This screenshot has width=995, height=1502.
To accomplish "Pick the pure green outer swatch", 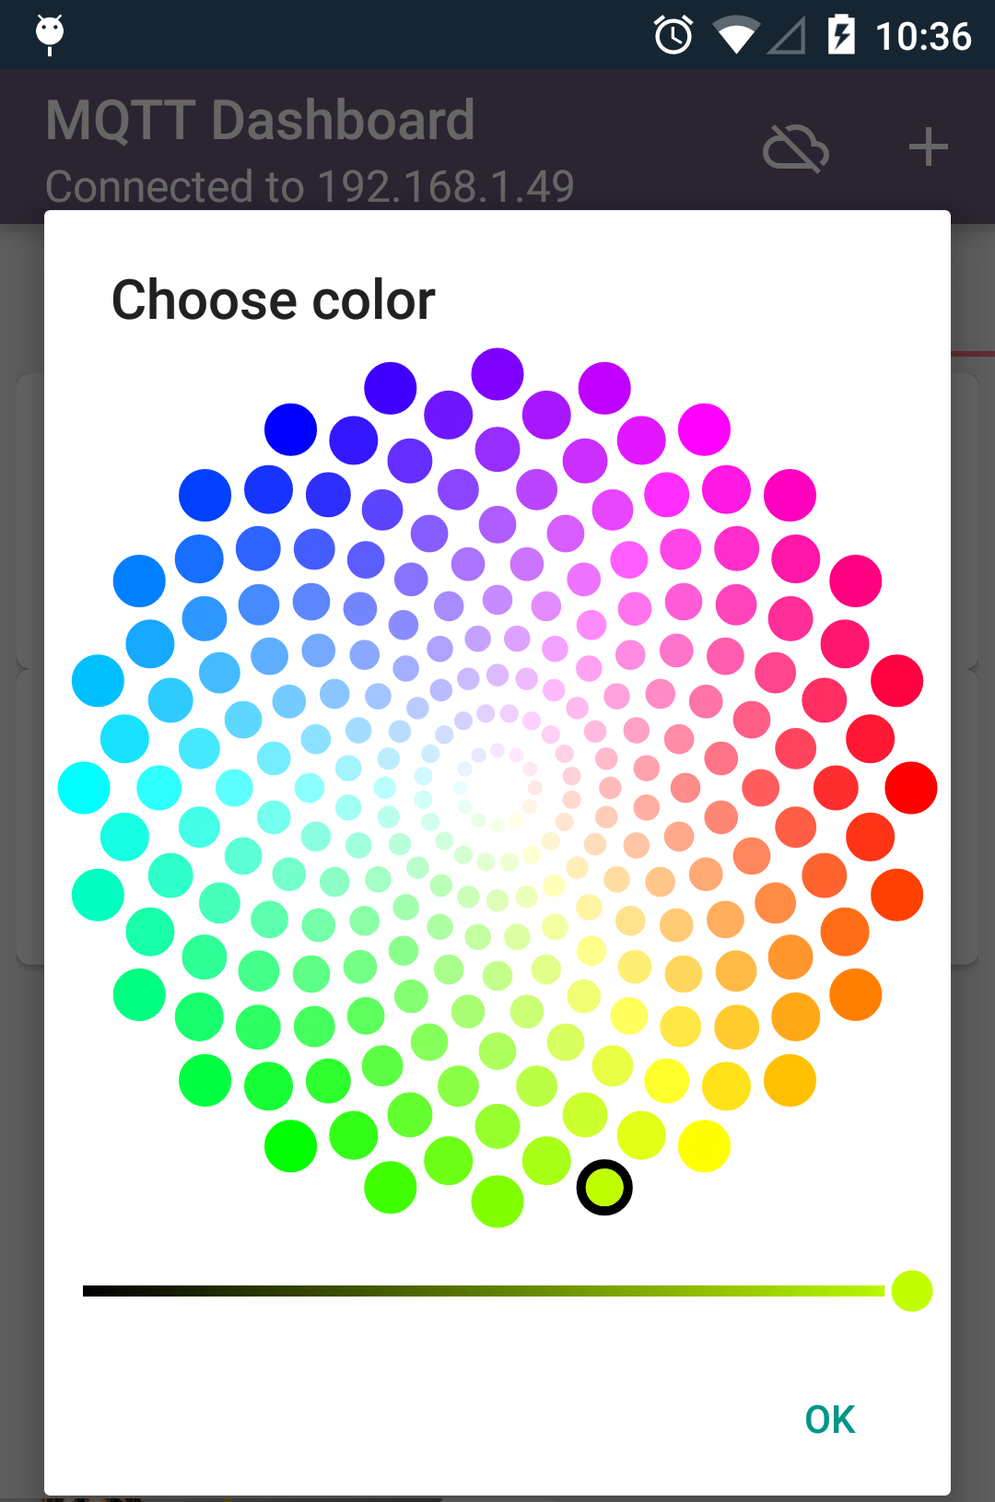I will tap(290, 1146).
